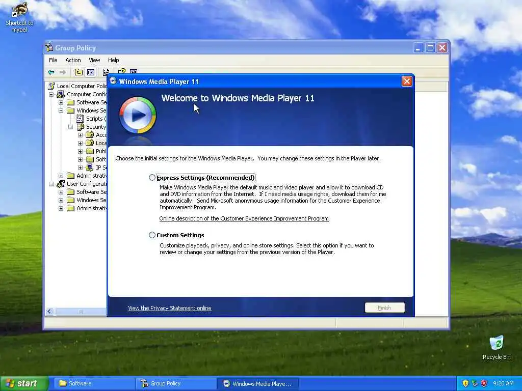This screenshot has width=522, height=391.
Task: Click Windows Media Player taskbar button
Action: (x=257, y=383)
